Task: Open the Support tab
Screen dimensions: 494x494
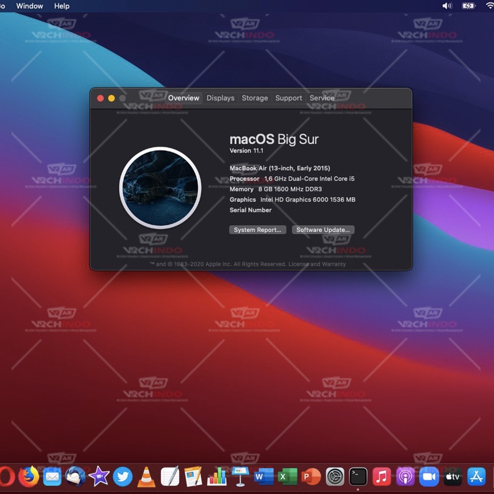Action: pos(288,98)
